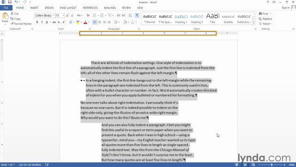This screenshot has height=167, width=296.
Task: Open the FILE tab
Action: point(6,8)
